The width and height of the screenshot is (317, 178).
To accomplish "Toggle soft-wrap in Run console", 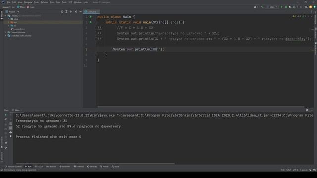I will coord(11,124).
